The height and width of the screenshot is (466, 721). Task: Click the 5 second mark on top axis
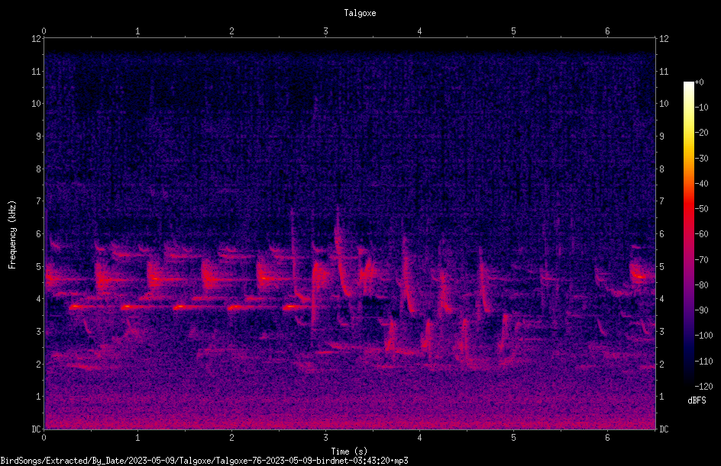513,31
